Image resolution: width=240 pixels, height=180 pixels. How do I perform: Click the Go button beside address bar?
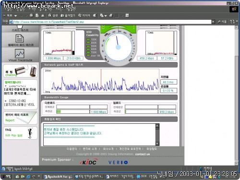coord(222,22)
